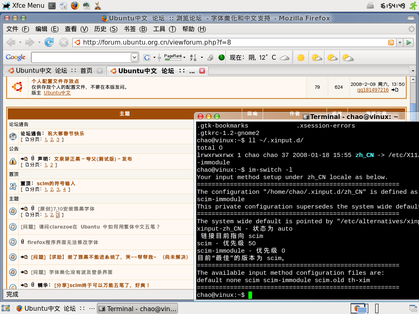Switch to the second workspace in pager
This screenshot has height=314, width=419.
point(377,308)
